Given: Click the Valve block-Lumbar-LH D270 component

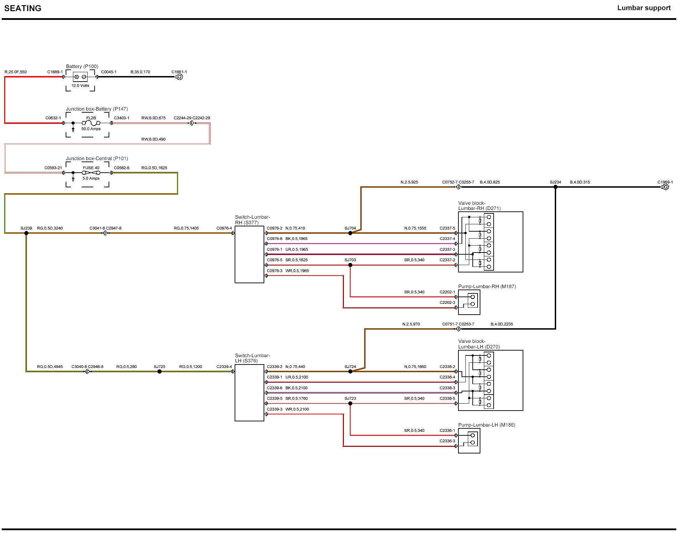Looking at the screenshot, I should tap(491, 380).
